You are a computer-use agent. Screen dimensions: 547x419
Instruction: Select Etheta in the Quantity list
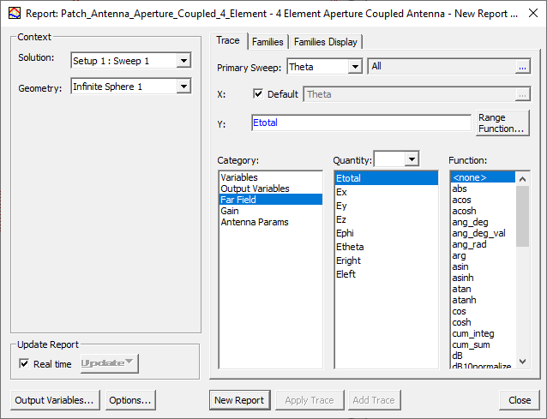tap(350, 247)
